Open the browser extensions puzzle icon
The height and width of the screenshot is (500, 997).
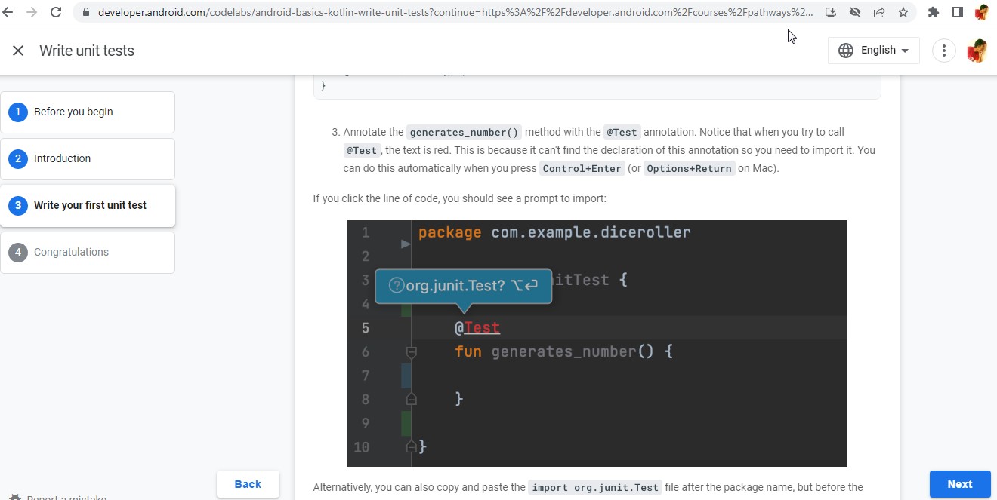(x=933, y=12)
